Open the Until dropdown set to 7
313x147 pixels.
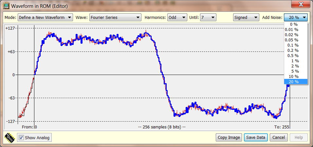208,18
